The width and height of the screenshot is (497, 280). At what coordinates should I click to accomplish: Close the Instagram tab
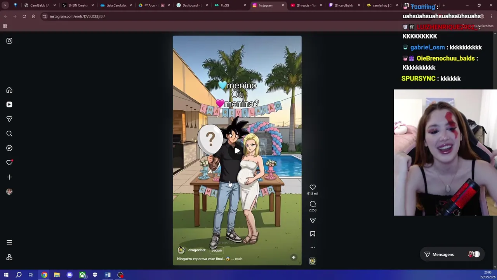click(x=283, y=5)
